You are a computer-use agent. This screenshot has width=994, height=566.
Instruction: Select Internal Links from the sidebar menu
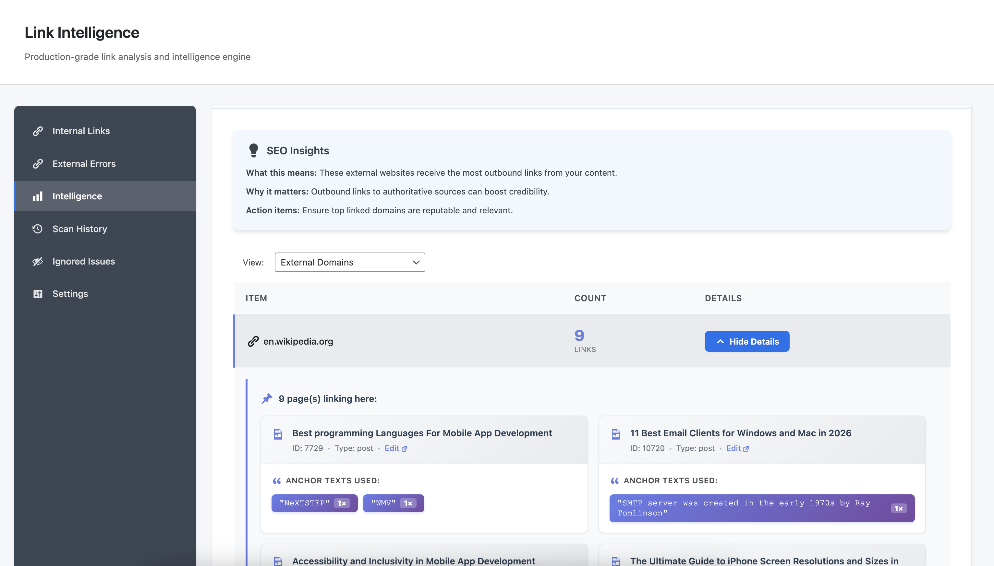[80, 131]
